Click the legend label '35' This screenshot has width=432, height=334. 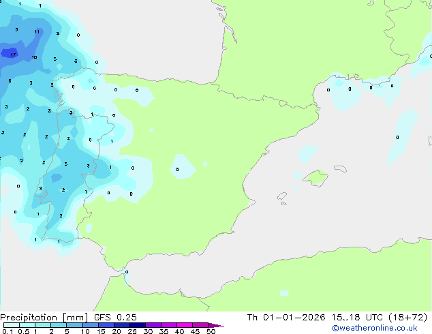click(x=164, y=331)
